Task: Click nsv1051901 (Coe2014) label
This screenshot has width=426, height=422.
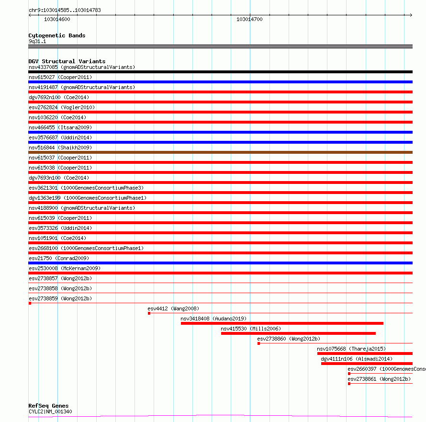Action: point(57,238)
